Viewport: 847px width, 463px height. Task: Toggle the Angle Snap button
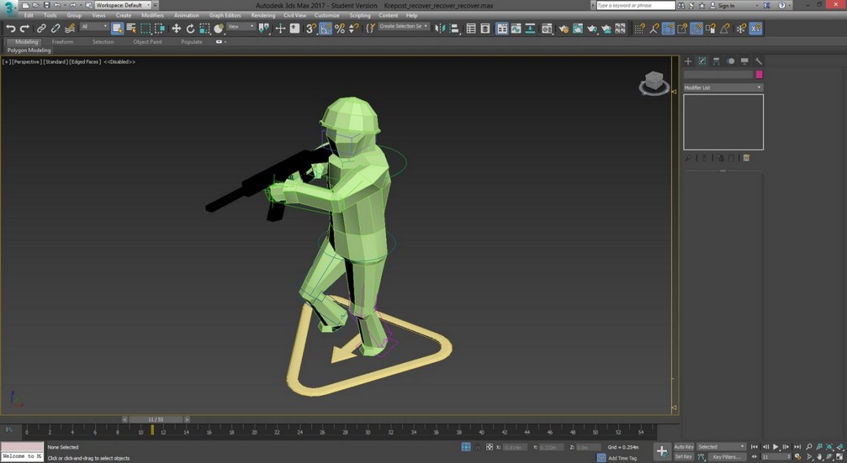click(326, 28)
